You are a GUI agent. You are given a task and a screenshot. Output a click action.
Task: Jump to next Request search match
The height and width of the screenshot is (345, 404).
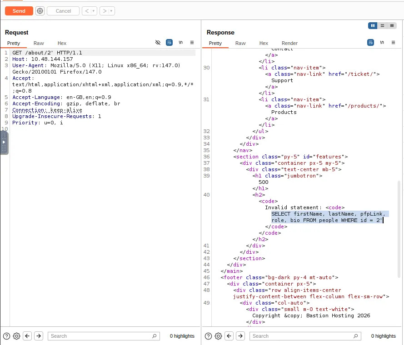[39, 336]
